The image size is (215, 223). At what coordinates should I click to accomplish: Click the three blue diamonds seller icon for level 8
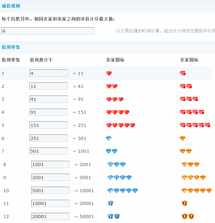coord(117,164)
